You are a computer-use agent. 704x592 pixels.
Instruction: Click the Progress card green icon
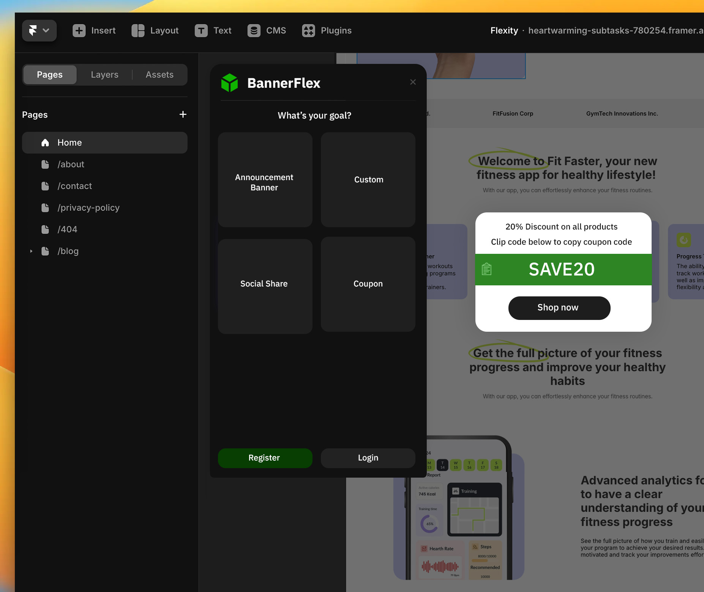point(683,240)
